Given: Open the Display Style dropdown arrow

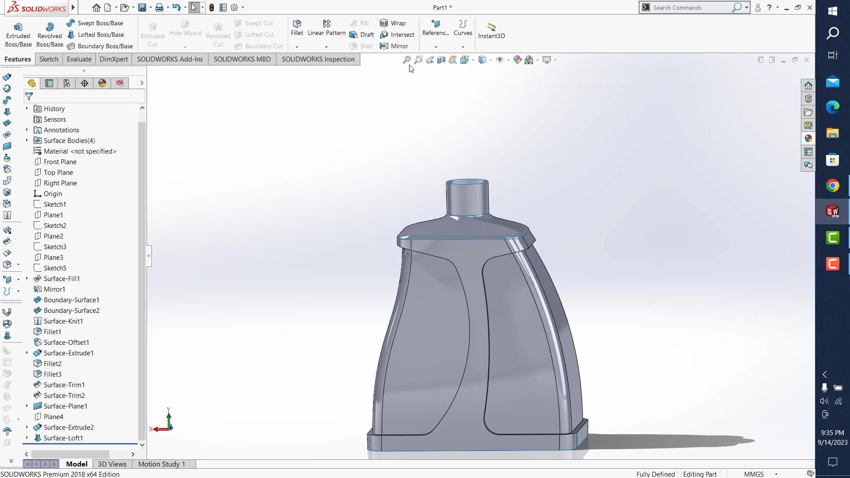Looking at the screenshot, I should (491, 60).
